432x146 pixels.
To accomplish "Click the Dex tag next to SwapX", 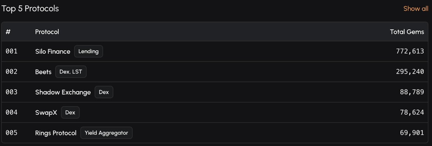I will click(70, 113).
